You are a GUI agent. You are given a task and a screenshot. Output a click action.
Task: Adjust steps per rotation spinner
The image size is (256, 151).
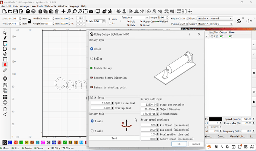point(157,105)
